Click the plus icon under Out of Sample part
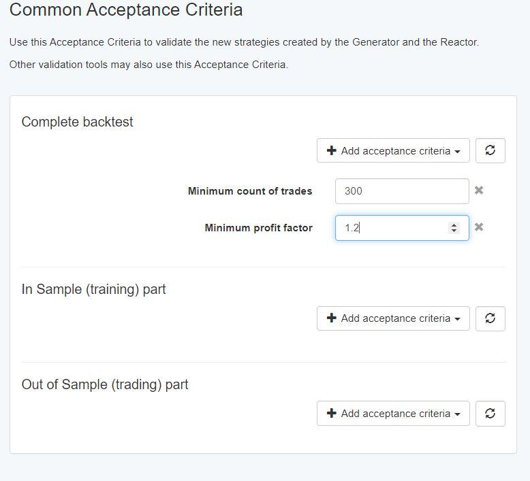The image size is (530, 481). coord(332,413)
